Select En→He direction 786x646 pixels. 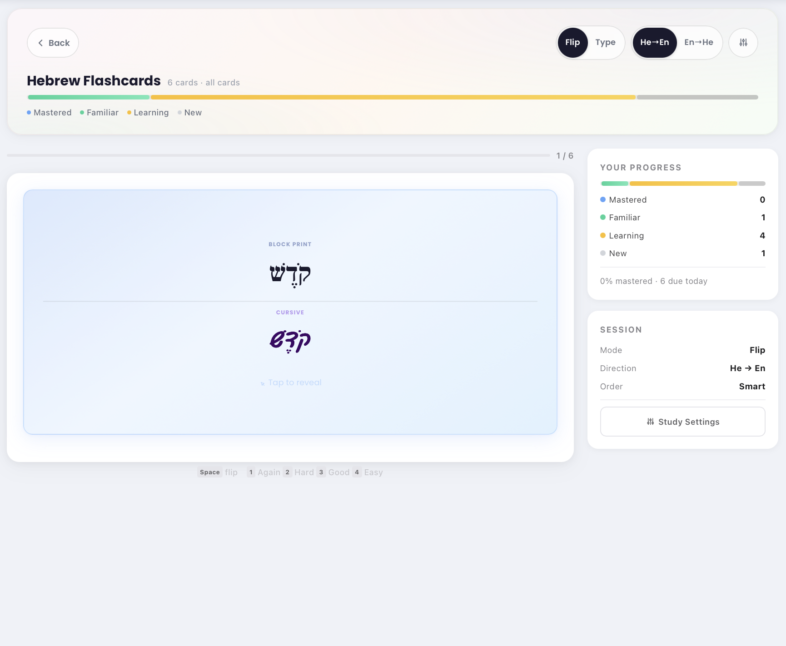(699, 43)
